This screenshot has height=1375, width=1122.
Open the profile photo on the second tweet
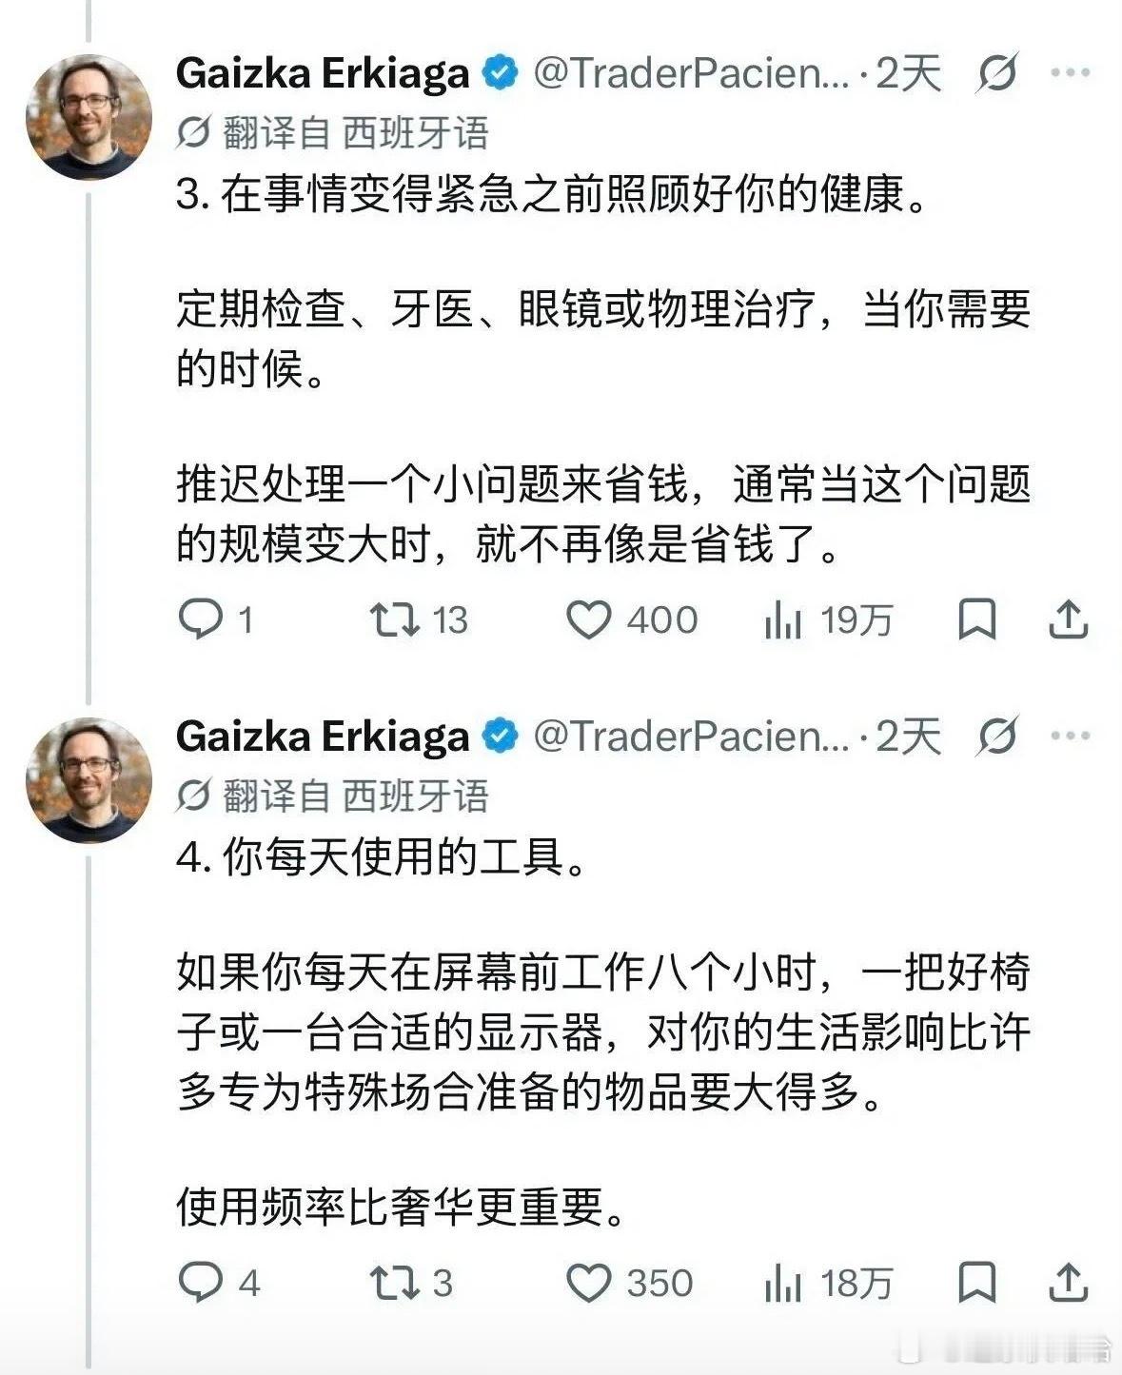tap(89, 780)
